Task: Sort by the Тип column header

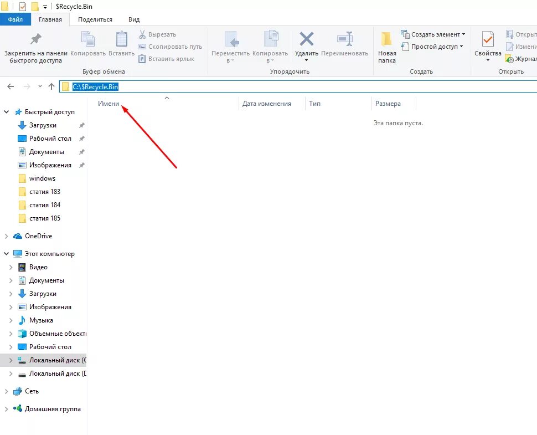Action: point(315,104)
